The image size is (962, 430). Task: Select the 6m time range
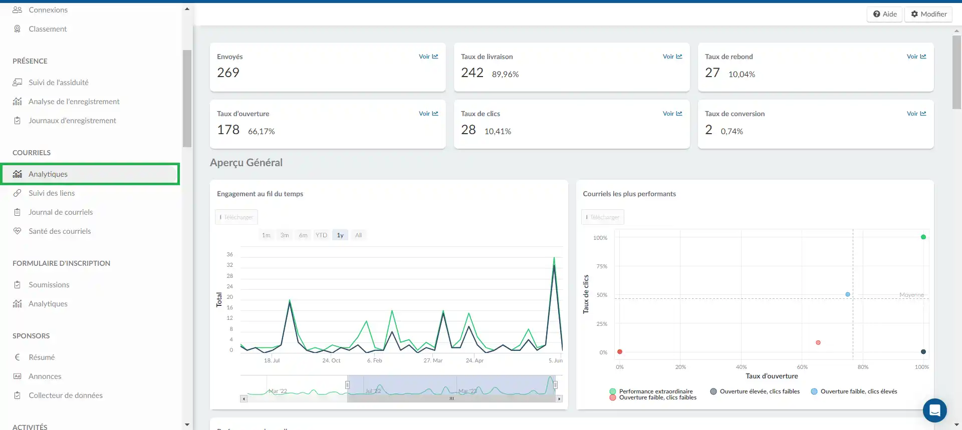[303, 235]
